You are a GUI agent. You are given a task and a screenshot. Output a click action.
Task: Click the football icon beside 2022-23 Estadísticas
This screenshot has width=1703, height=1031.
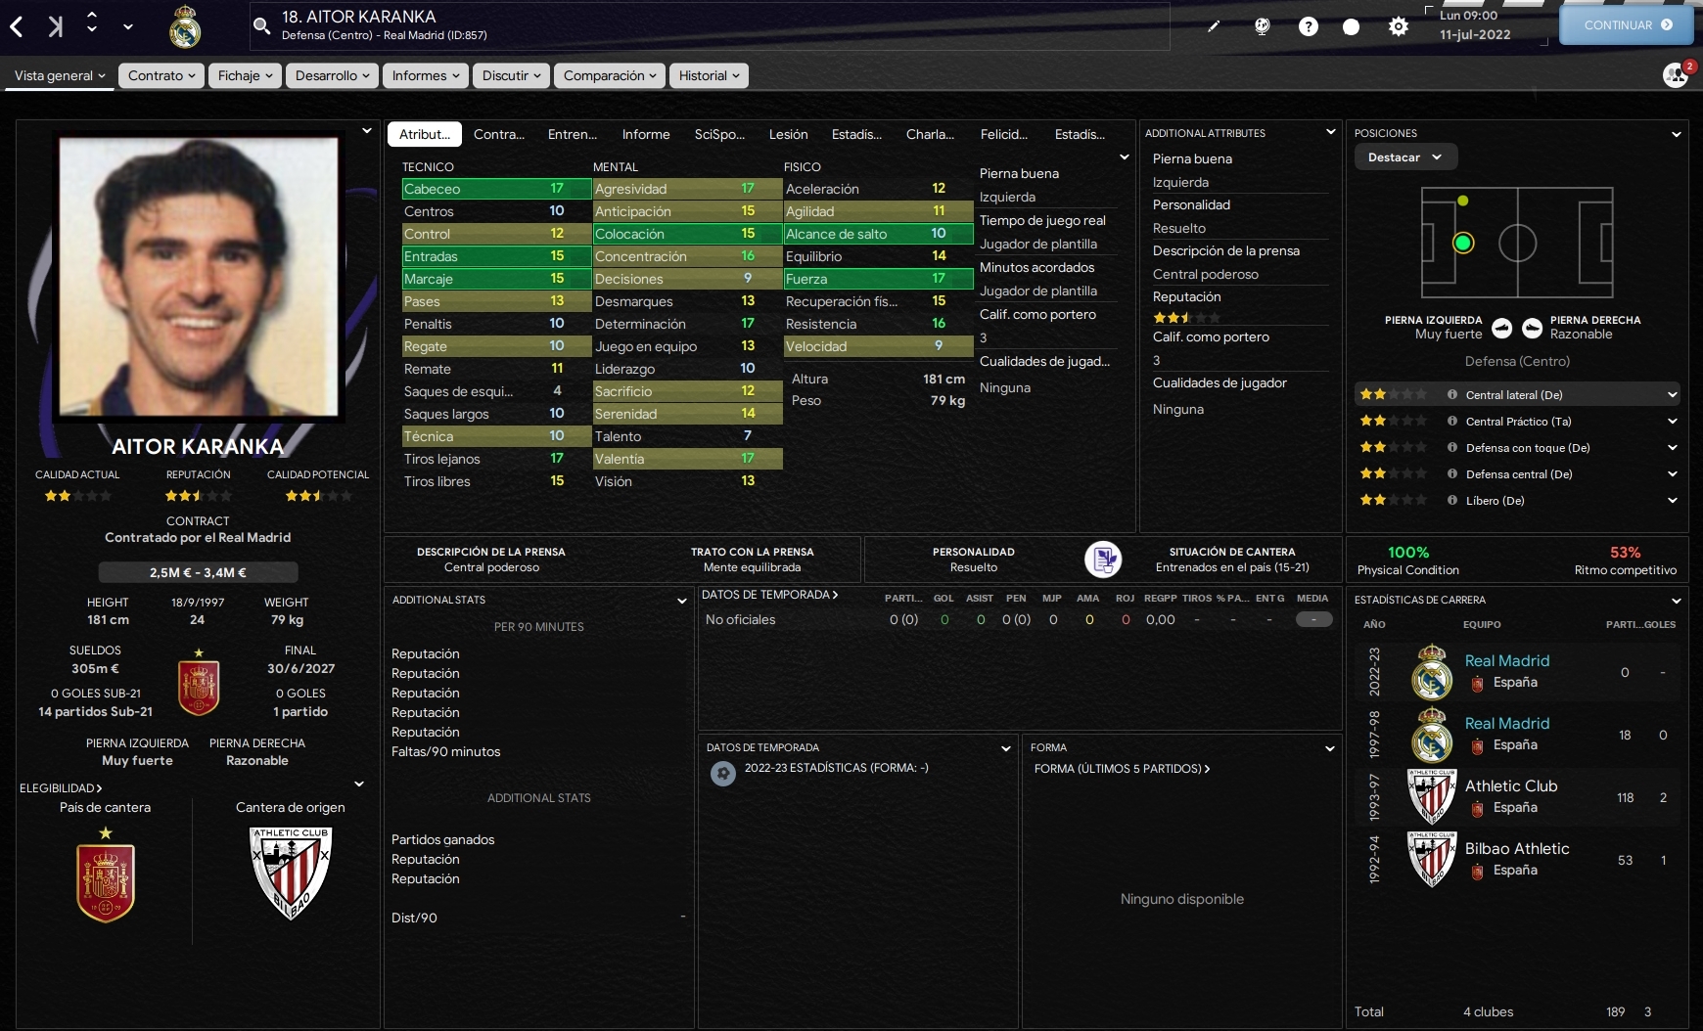(723, 774)
